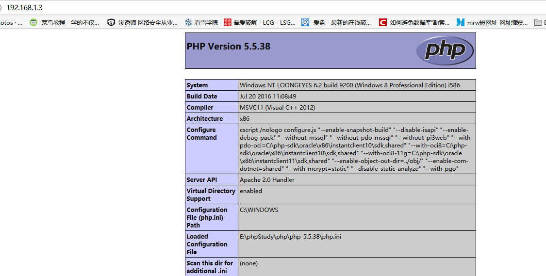
Task: Click the Apache 2.0 Handler value
Action: (267, 180)
